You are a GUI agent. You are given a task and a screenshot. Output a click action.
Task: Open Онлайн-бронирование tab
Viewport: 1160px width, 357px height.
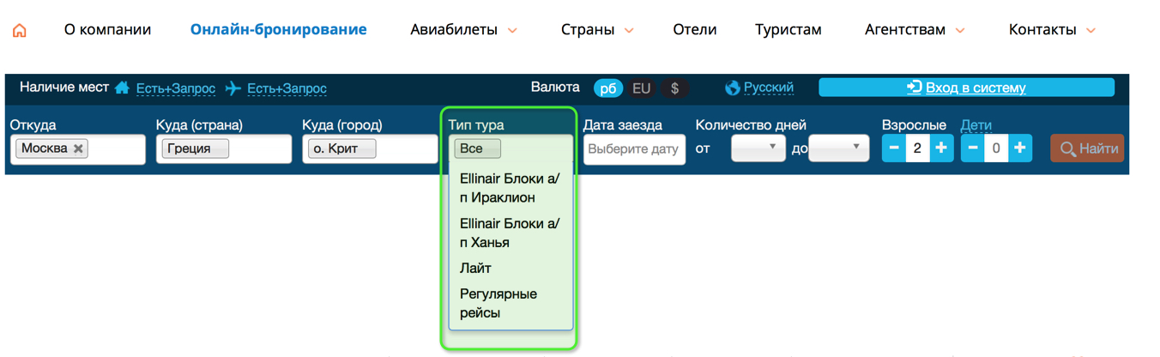[278, 30]
